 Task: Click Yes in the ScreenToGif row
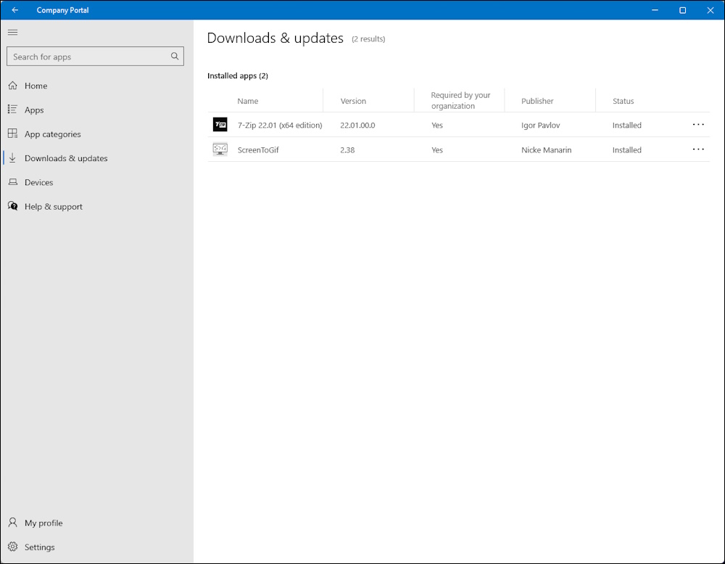pos(437,150)
